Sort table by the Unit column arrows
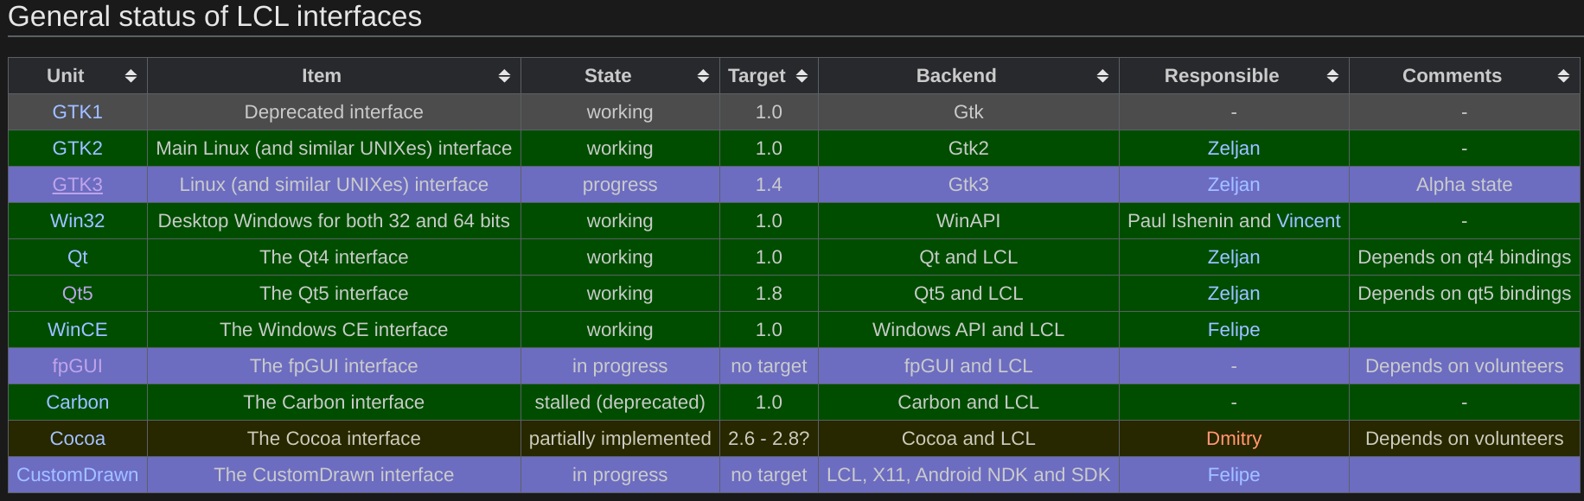This screenshot has height=501, width=1584. click(131, 76)
